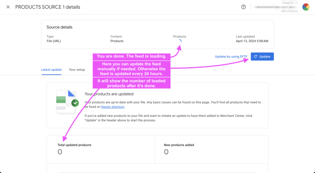This screenshot has width=315, height=173.
Task: Click the multicolored account avatar
Action: pyautogui.click(x=306, y=7)
